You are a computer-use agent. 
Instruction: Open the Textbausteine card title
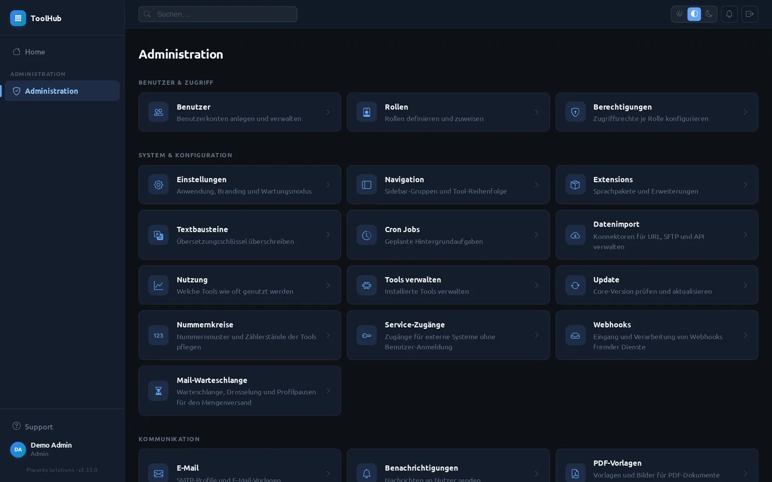point(202,230)
